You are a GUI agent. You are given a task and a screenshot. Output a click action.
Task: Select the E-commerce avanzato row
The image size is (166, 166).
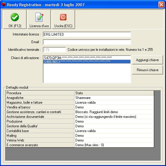(x=80, y=145)
